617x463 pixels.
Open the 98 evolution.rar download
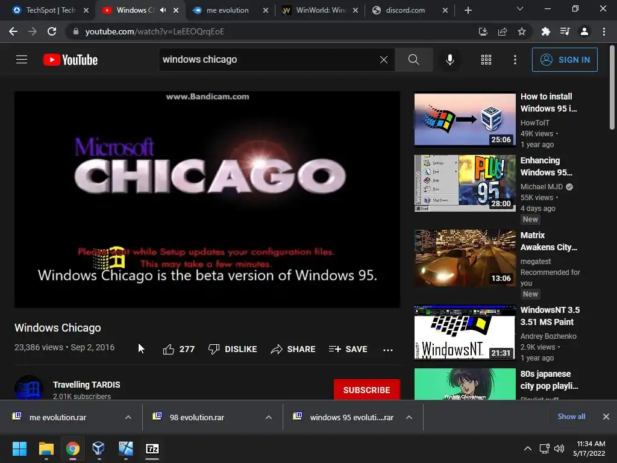[197, 417]
